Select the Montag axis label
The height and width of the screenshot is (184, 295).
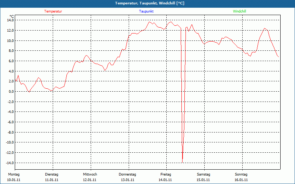pyautogui.click(x=14, y=174)
